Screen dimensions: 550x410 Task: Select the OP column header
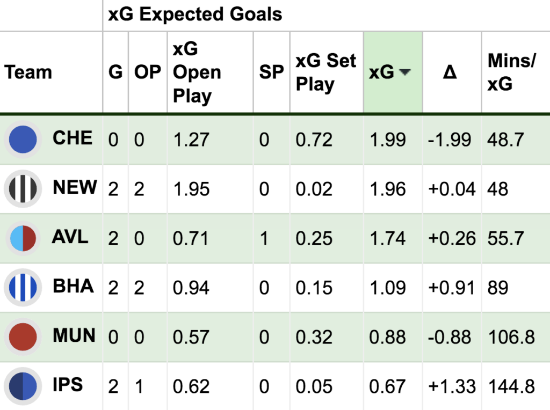click(x=147, y=72)
